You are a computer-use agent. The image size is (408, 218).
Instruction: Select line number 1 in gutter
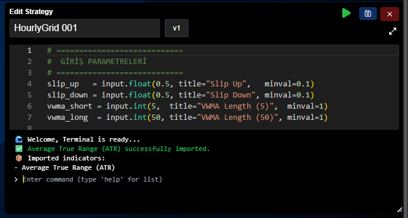(29, 51)
